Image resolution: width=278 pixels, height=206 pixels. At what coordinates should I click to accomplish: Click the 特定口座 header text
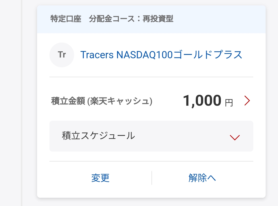click(66, 19)
